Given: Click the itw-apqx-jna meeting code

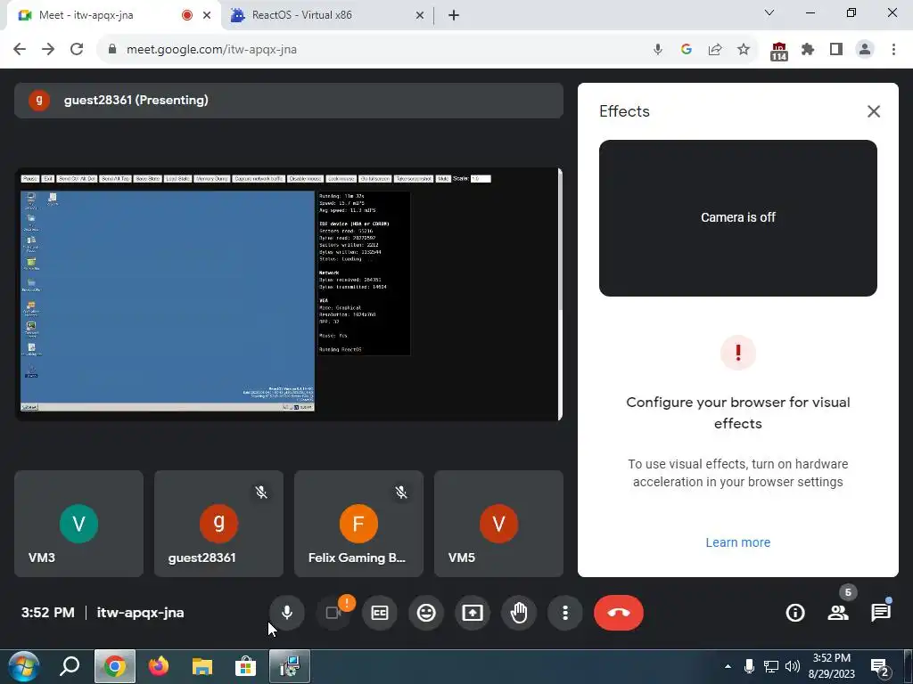Looking at the screenshot, I should click(x=140, y=613).
